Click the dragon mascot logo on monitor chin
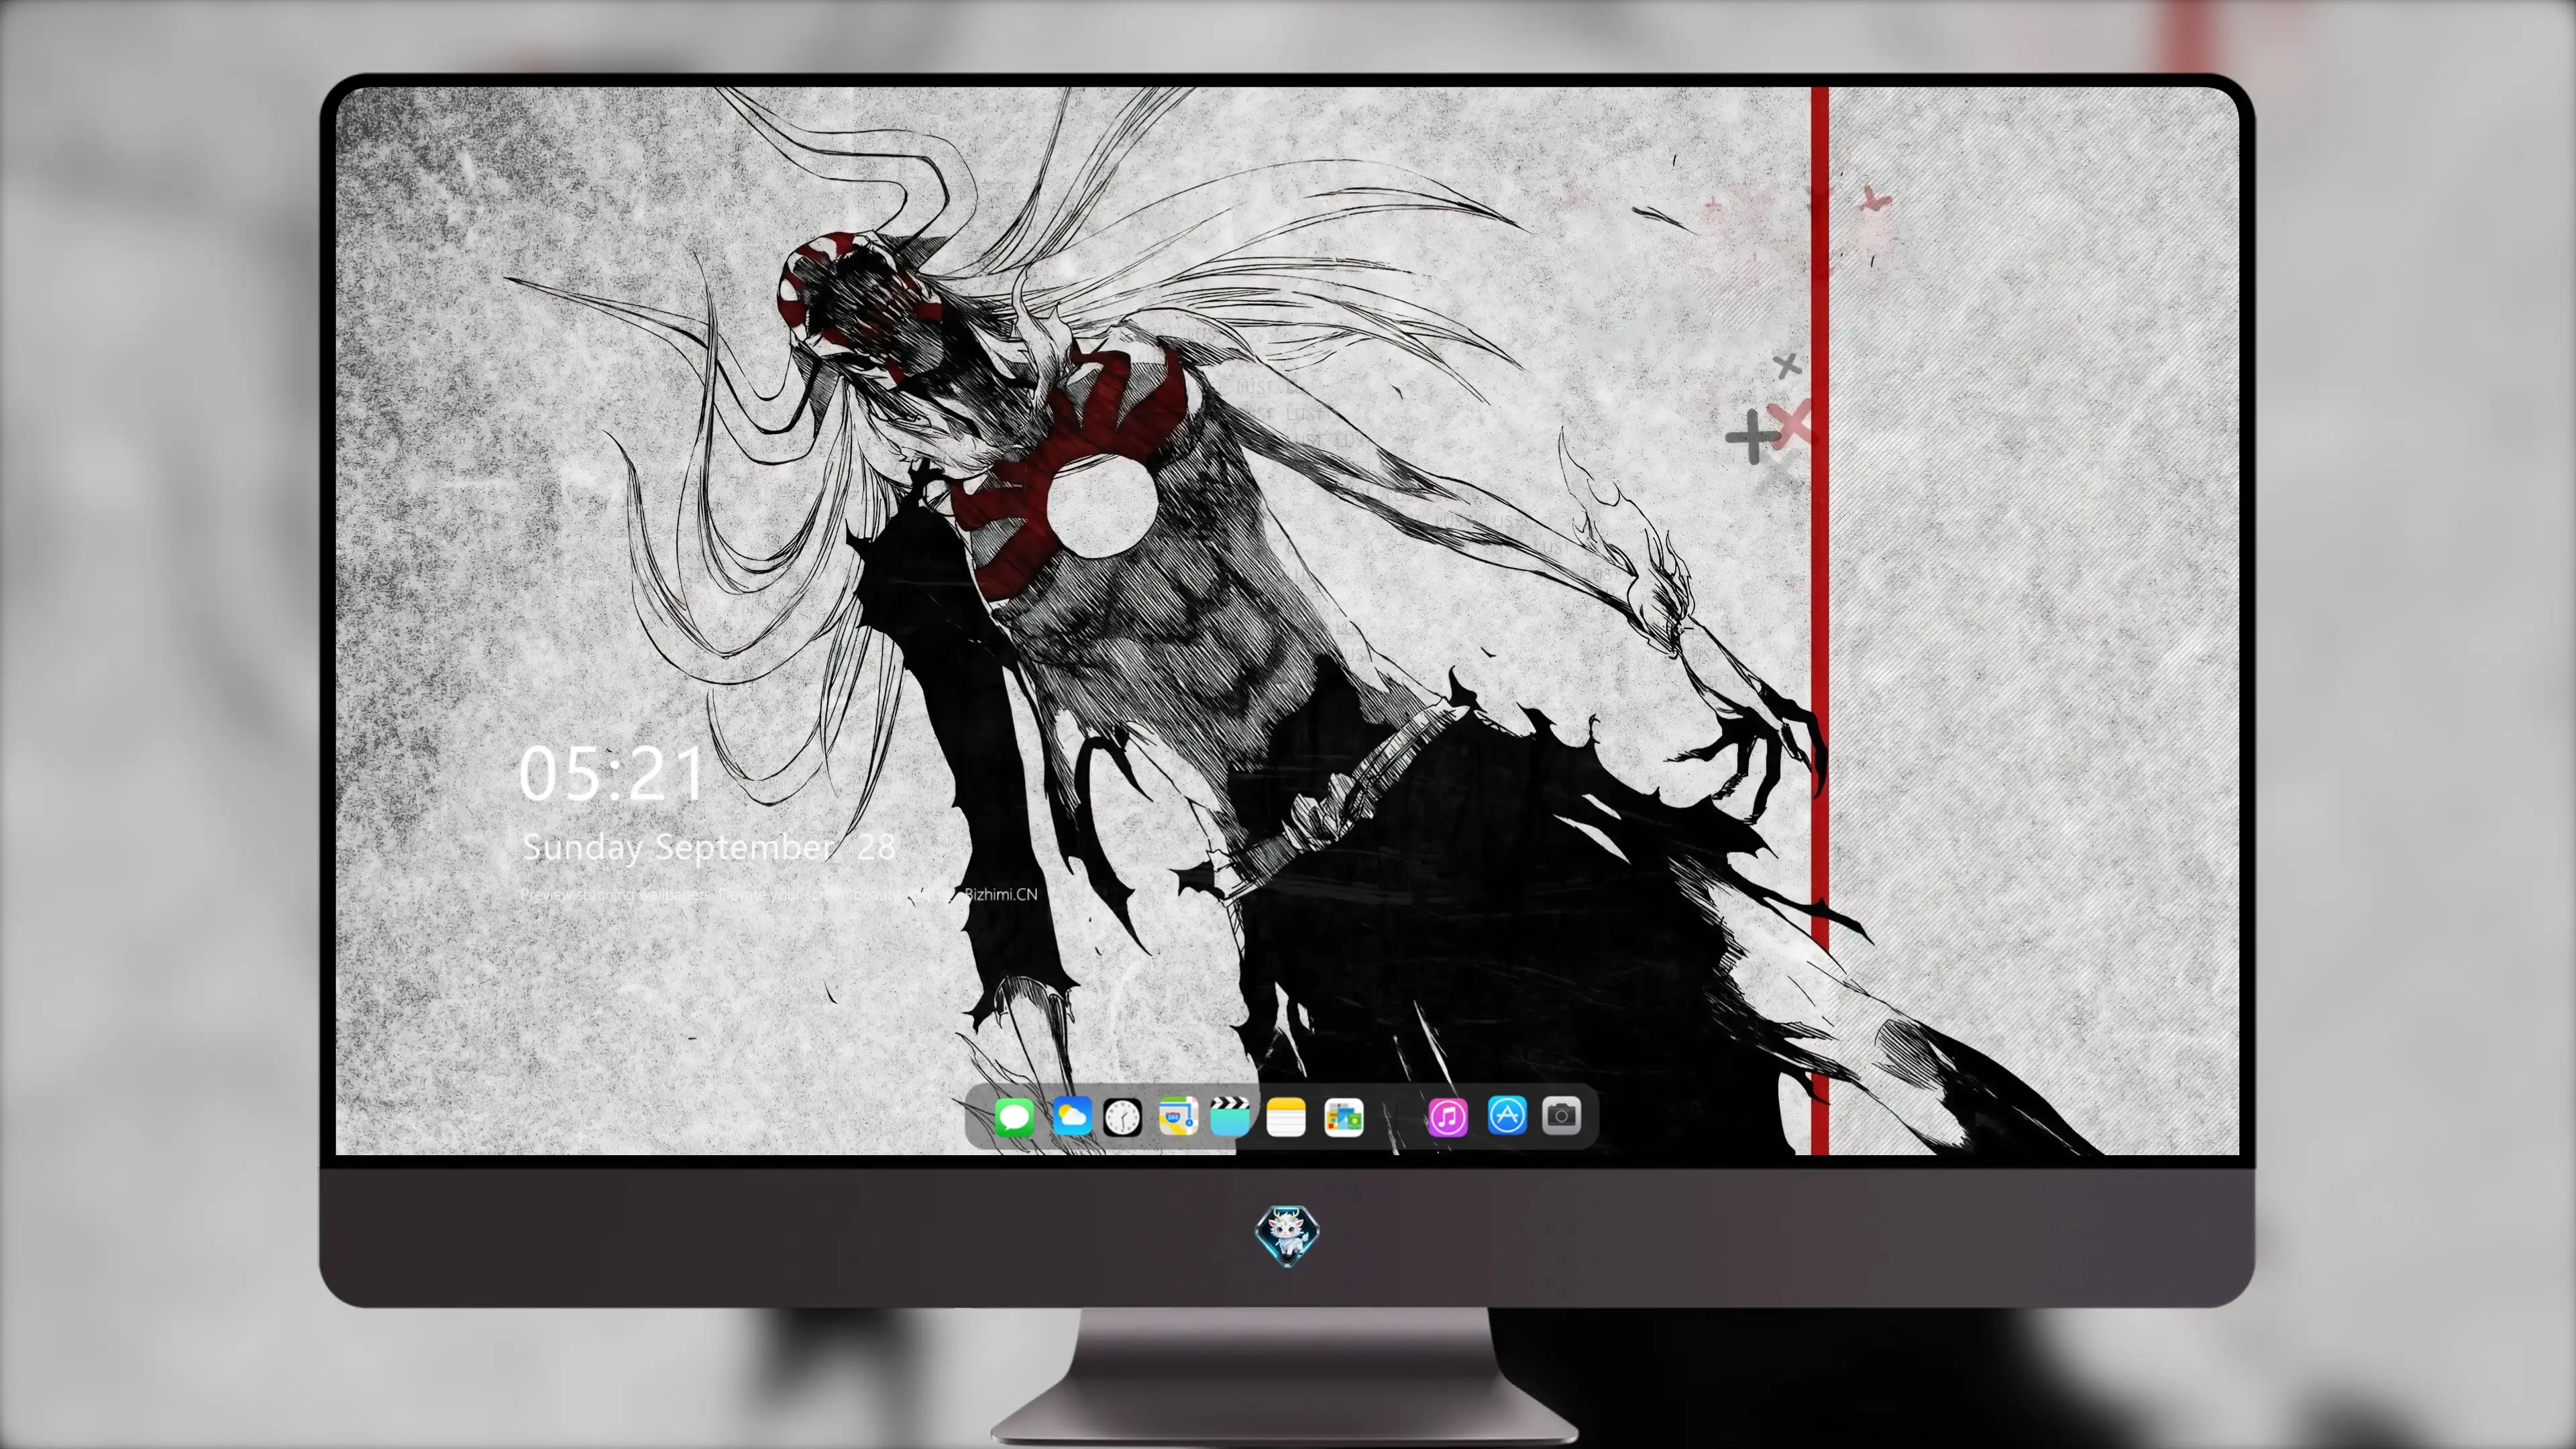The image size is (2576, 1449). pyautogui.click(x=1287, y=1236)
